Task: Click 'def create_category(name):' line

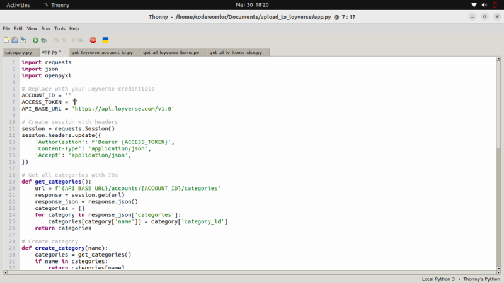Action: (65, 248)
